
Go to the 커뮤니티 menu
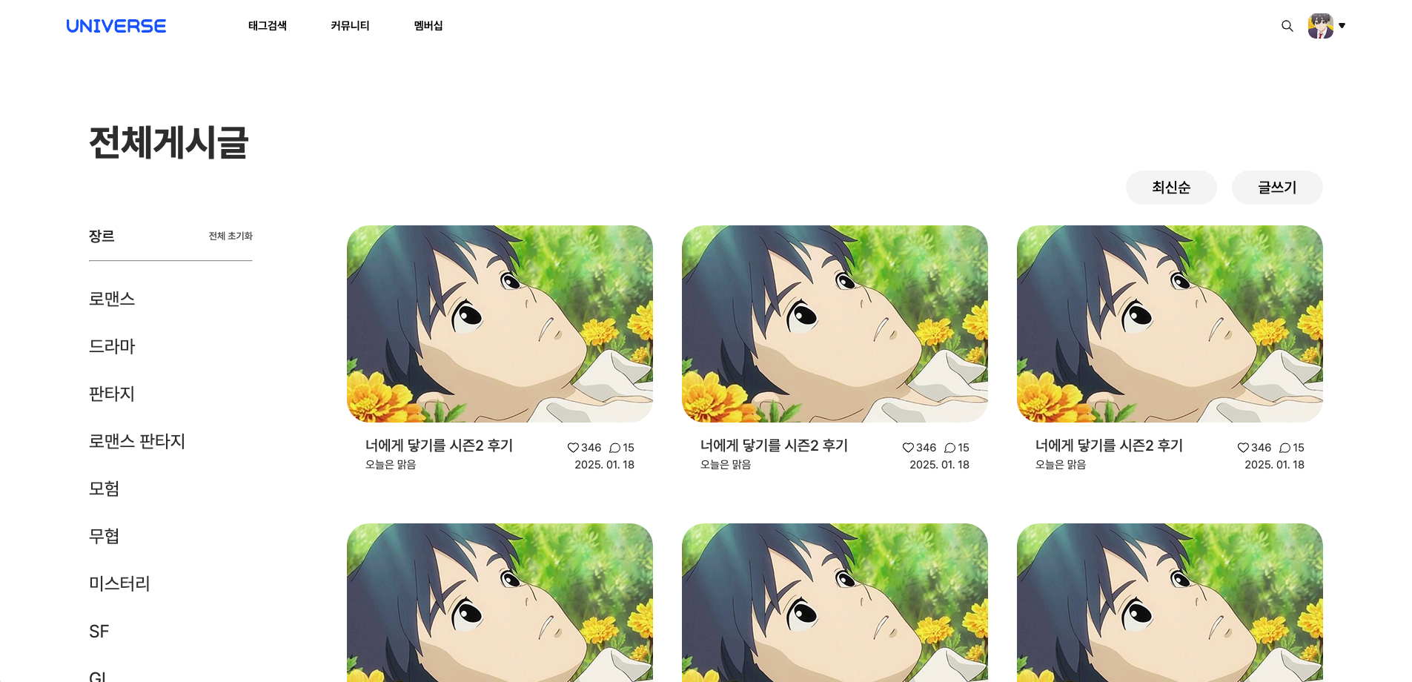coord(350,26)
